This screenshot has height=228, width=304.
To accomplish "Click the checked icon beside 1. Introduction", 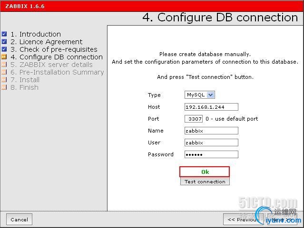I will click(x=4, y=34).
